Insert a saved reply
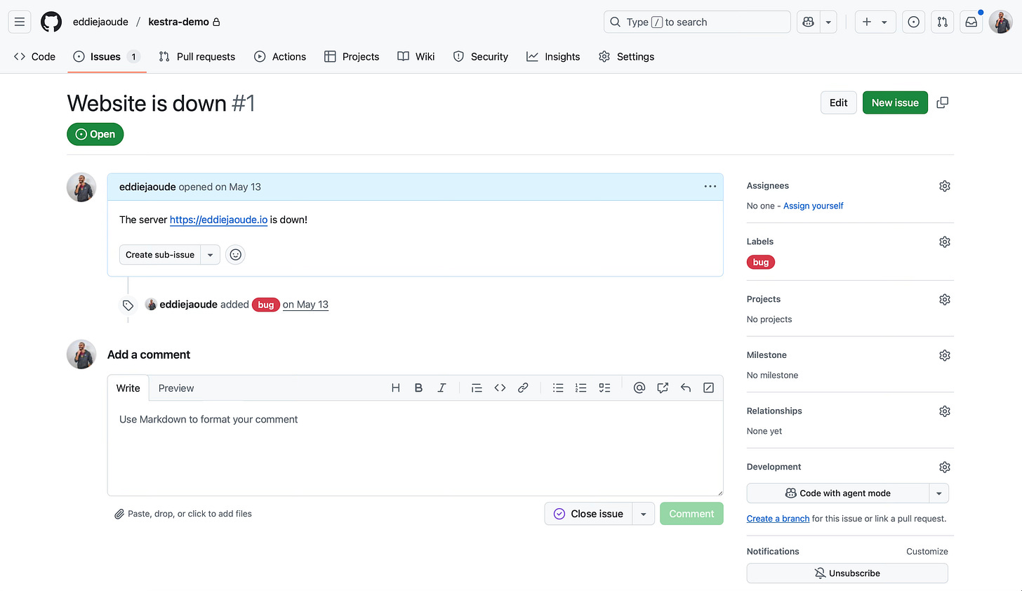Viewport: 1022px width, 591px height. point(686,388)
